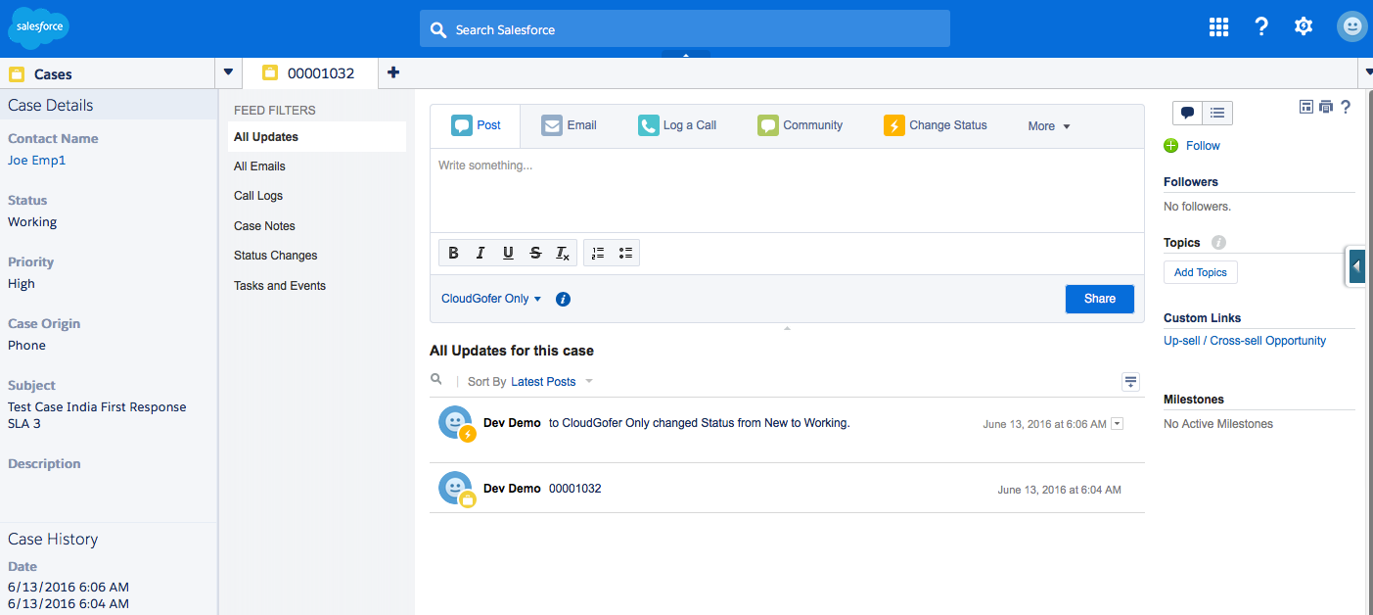Open the Setup gear menu

pos(1304,27)
